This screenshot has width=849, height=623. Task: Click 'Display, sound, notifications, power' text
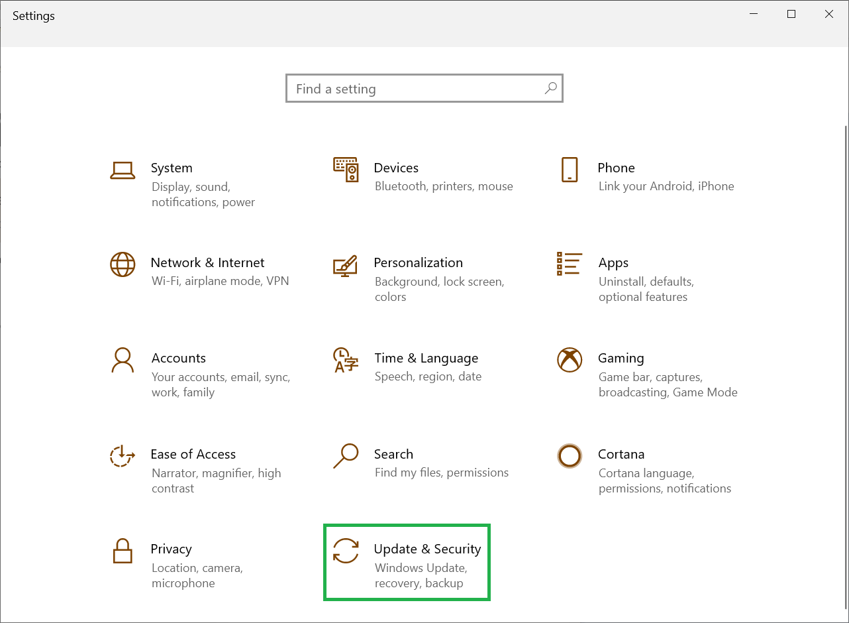tap(203, 194)
